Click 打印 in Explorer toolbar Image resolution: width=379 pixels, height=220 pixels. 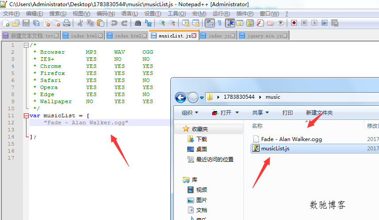(x=287, y=112)
